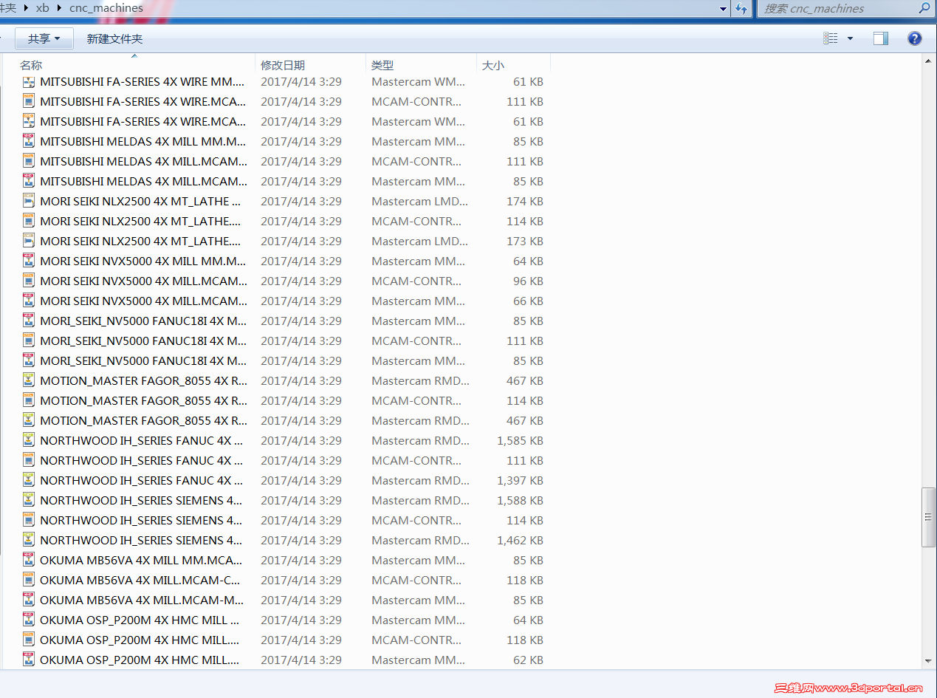Image resolution: width=937 pixels, height=698 pixels.
Task: Expand the breadcrumb arrow before xb
Action: pos(26,8)
